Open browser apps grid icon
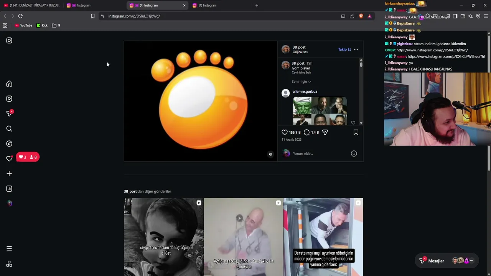This screenshot has width=491, height=276. click(x=5, y=26)
